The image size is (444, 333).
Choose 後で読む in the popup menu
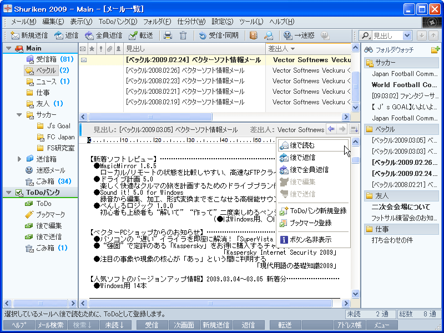coord(313,145)
